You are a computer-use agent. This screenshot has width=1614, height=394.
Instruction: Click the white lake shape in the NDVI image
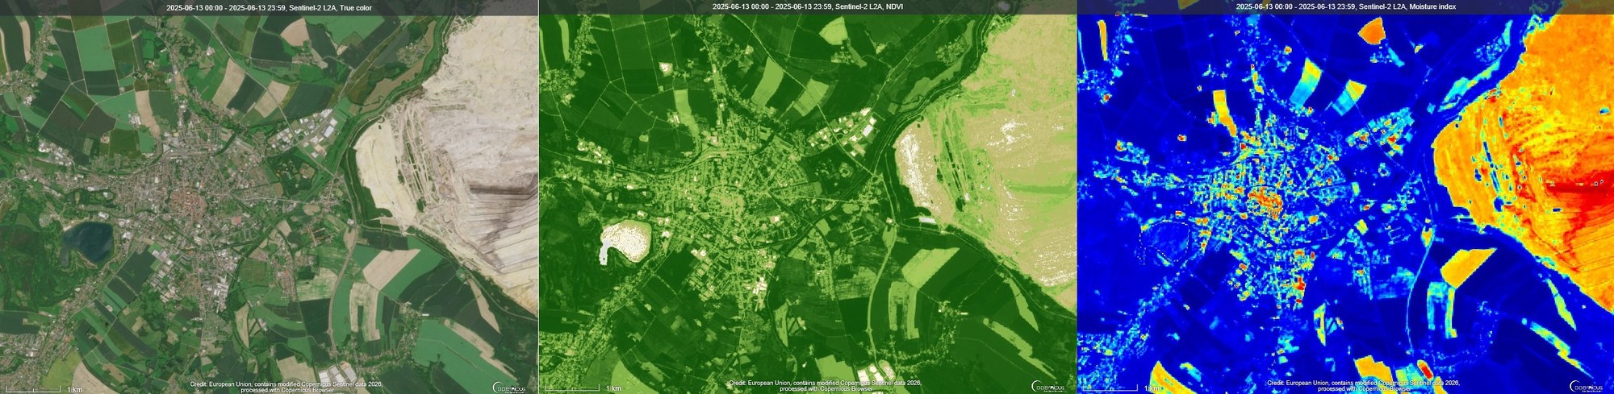point(625,240)
